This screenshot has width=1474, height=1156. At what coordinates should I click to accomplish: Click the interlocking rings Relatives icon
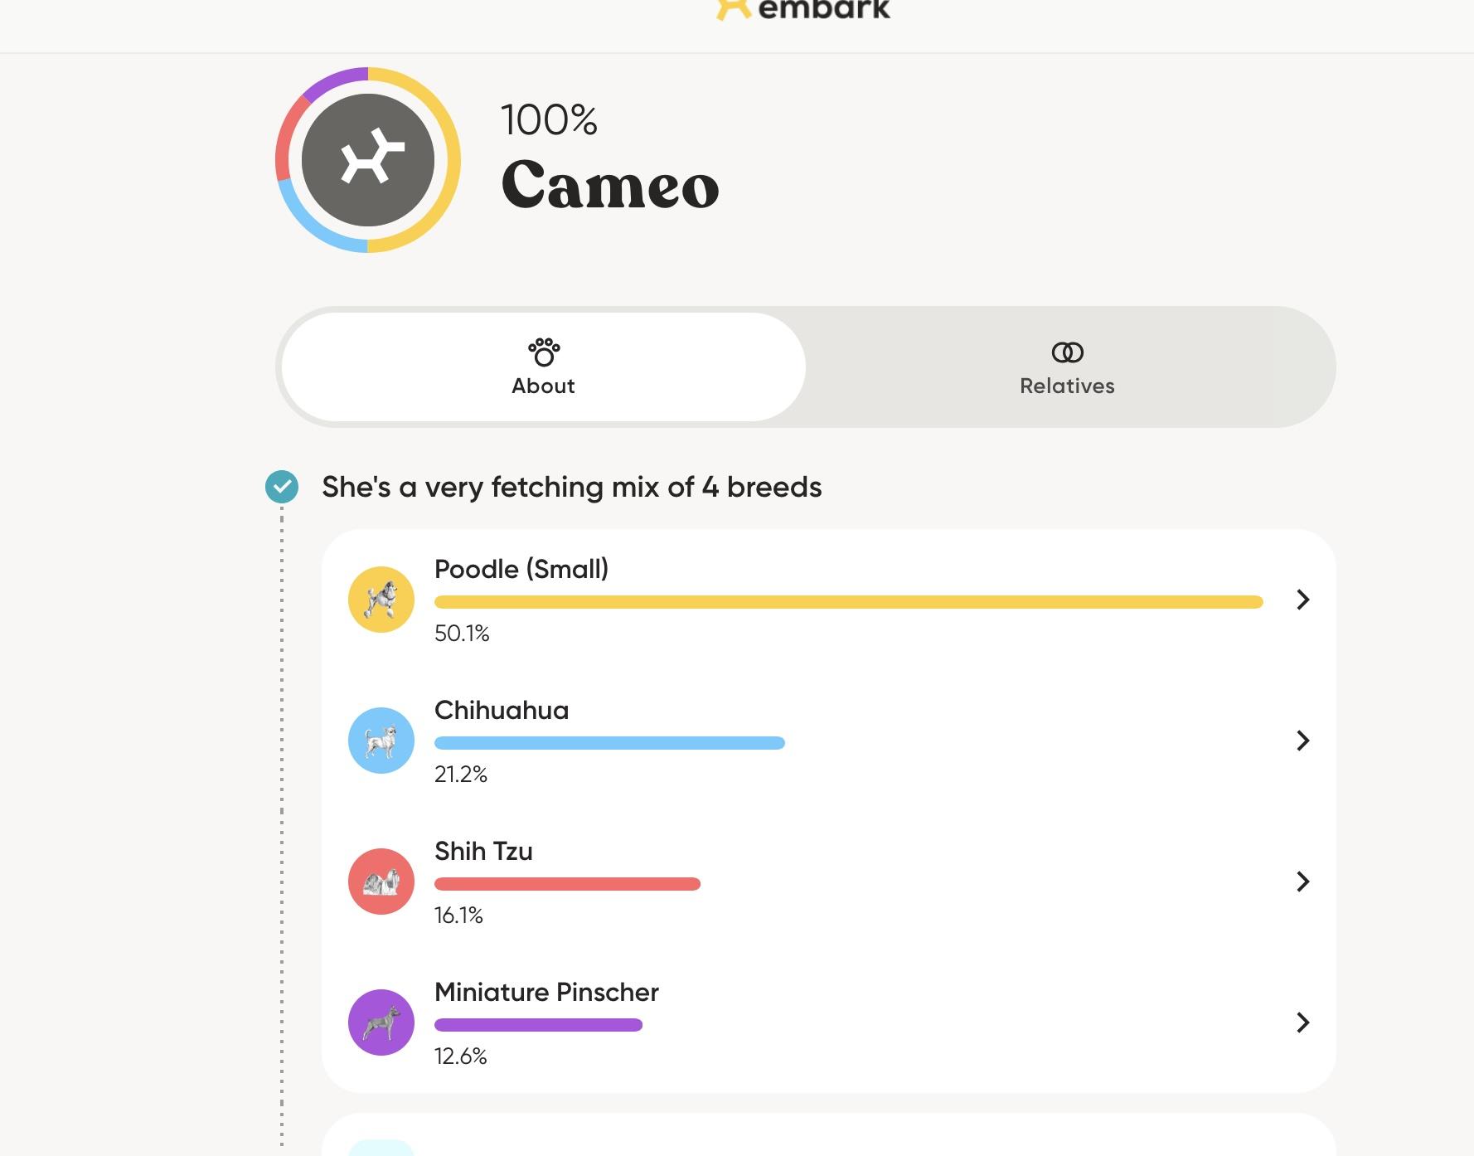point(1067,352)
